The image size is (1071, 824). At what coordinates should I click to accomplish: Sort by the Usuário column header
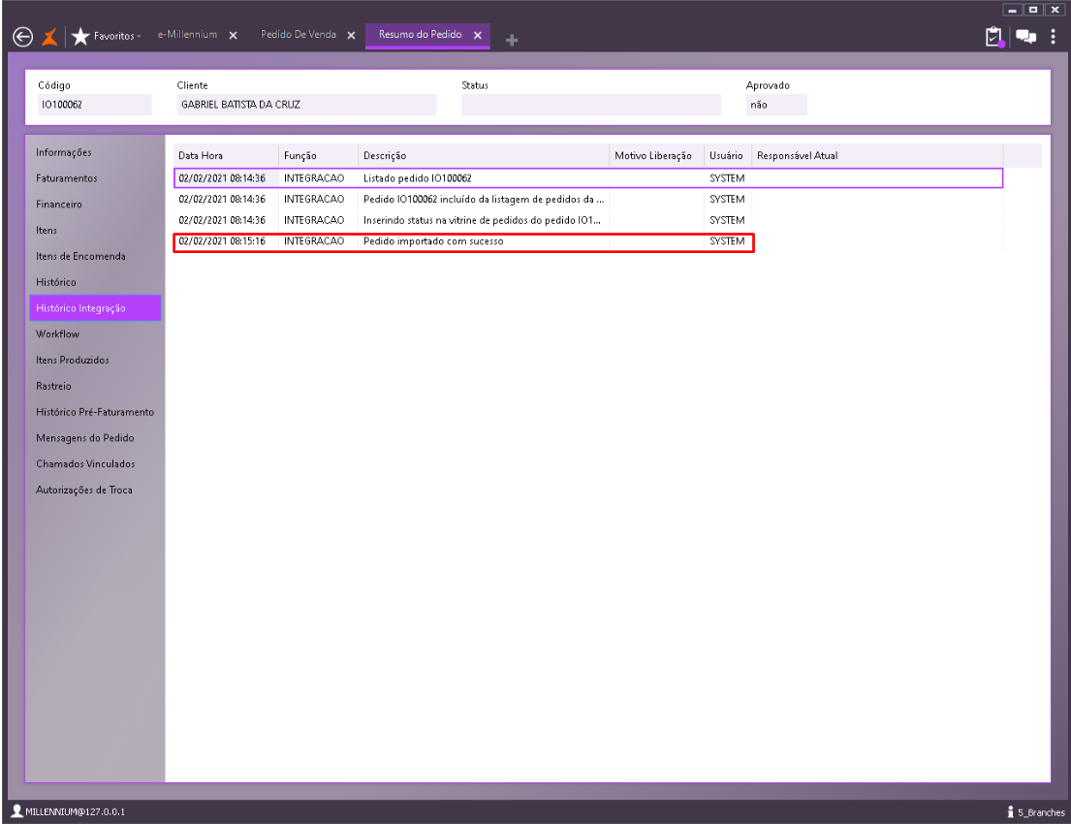tap(728, 156)
